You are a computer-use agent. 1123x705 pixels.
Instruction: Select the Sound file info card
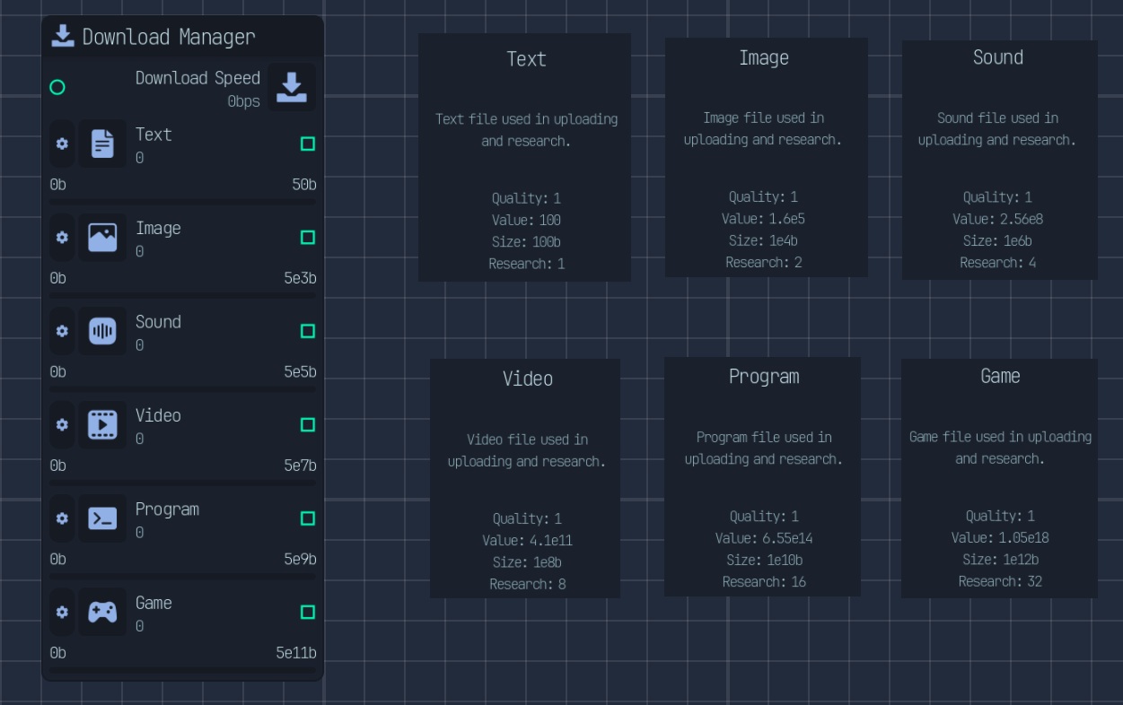pos(999,160)
